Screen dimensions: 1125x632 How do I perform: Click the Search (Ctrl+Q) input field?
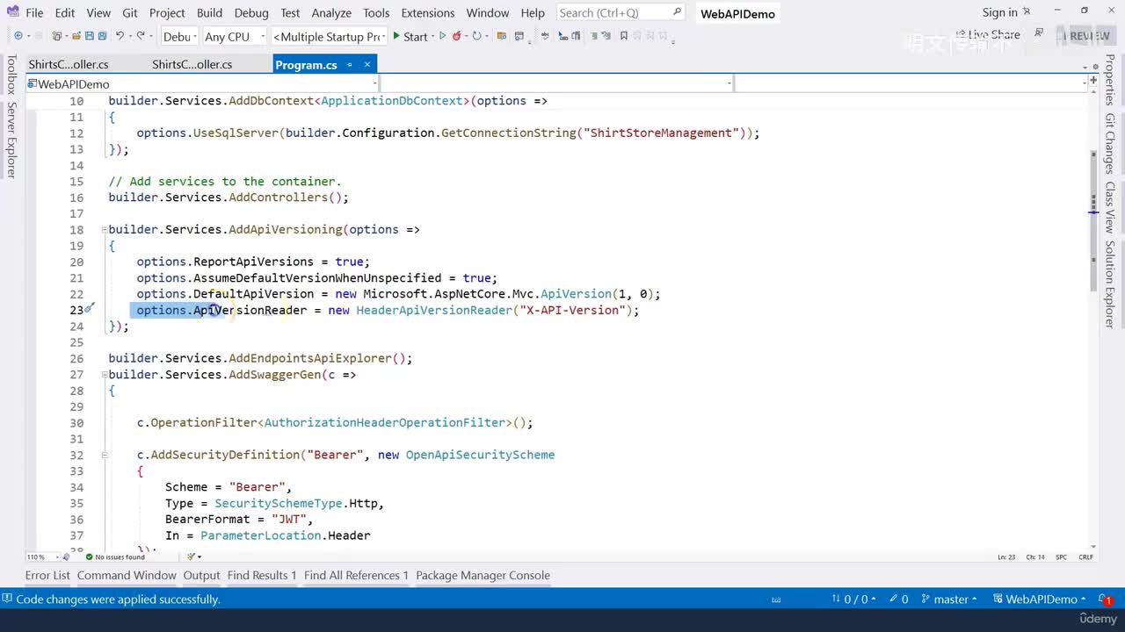621,12
